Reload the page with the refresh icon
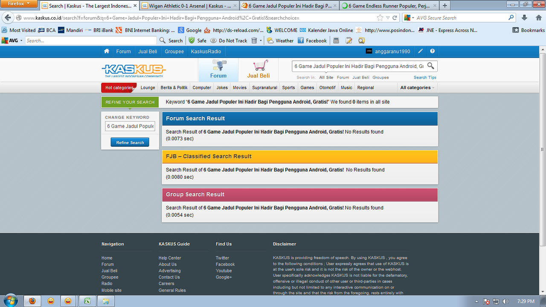Screen dimensions: 546x307 click(395, 18)
